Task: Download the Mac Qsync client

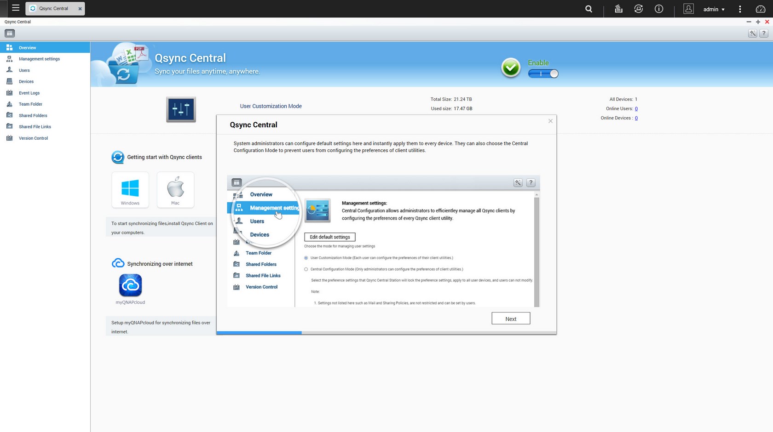Action: [x=175, y=190]
